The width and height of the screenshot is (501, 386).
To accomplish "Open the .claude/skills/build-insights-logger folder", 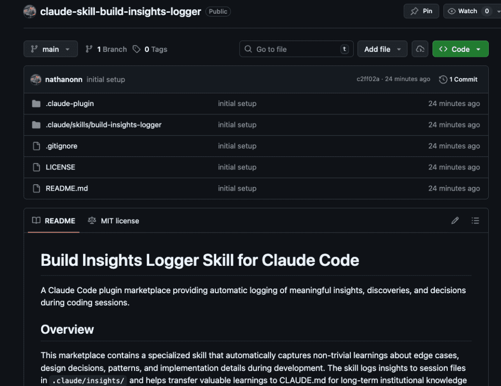I will 103,125.
